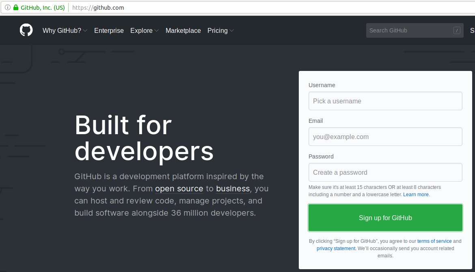
Task: Follow the "business" link
Action: pyautogui.click(x=233, y=188)
